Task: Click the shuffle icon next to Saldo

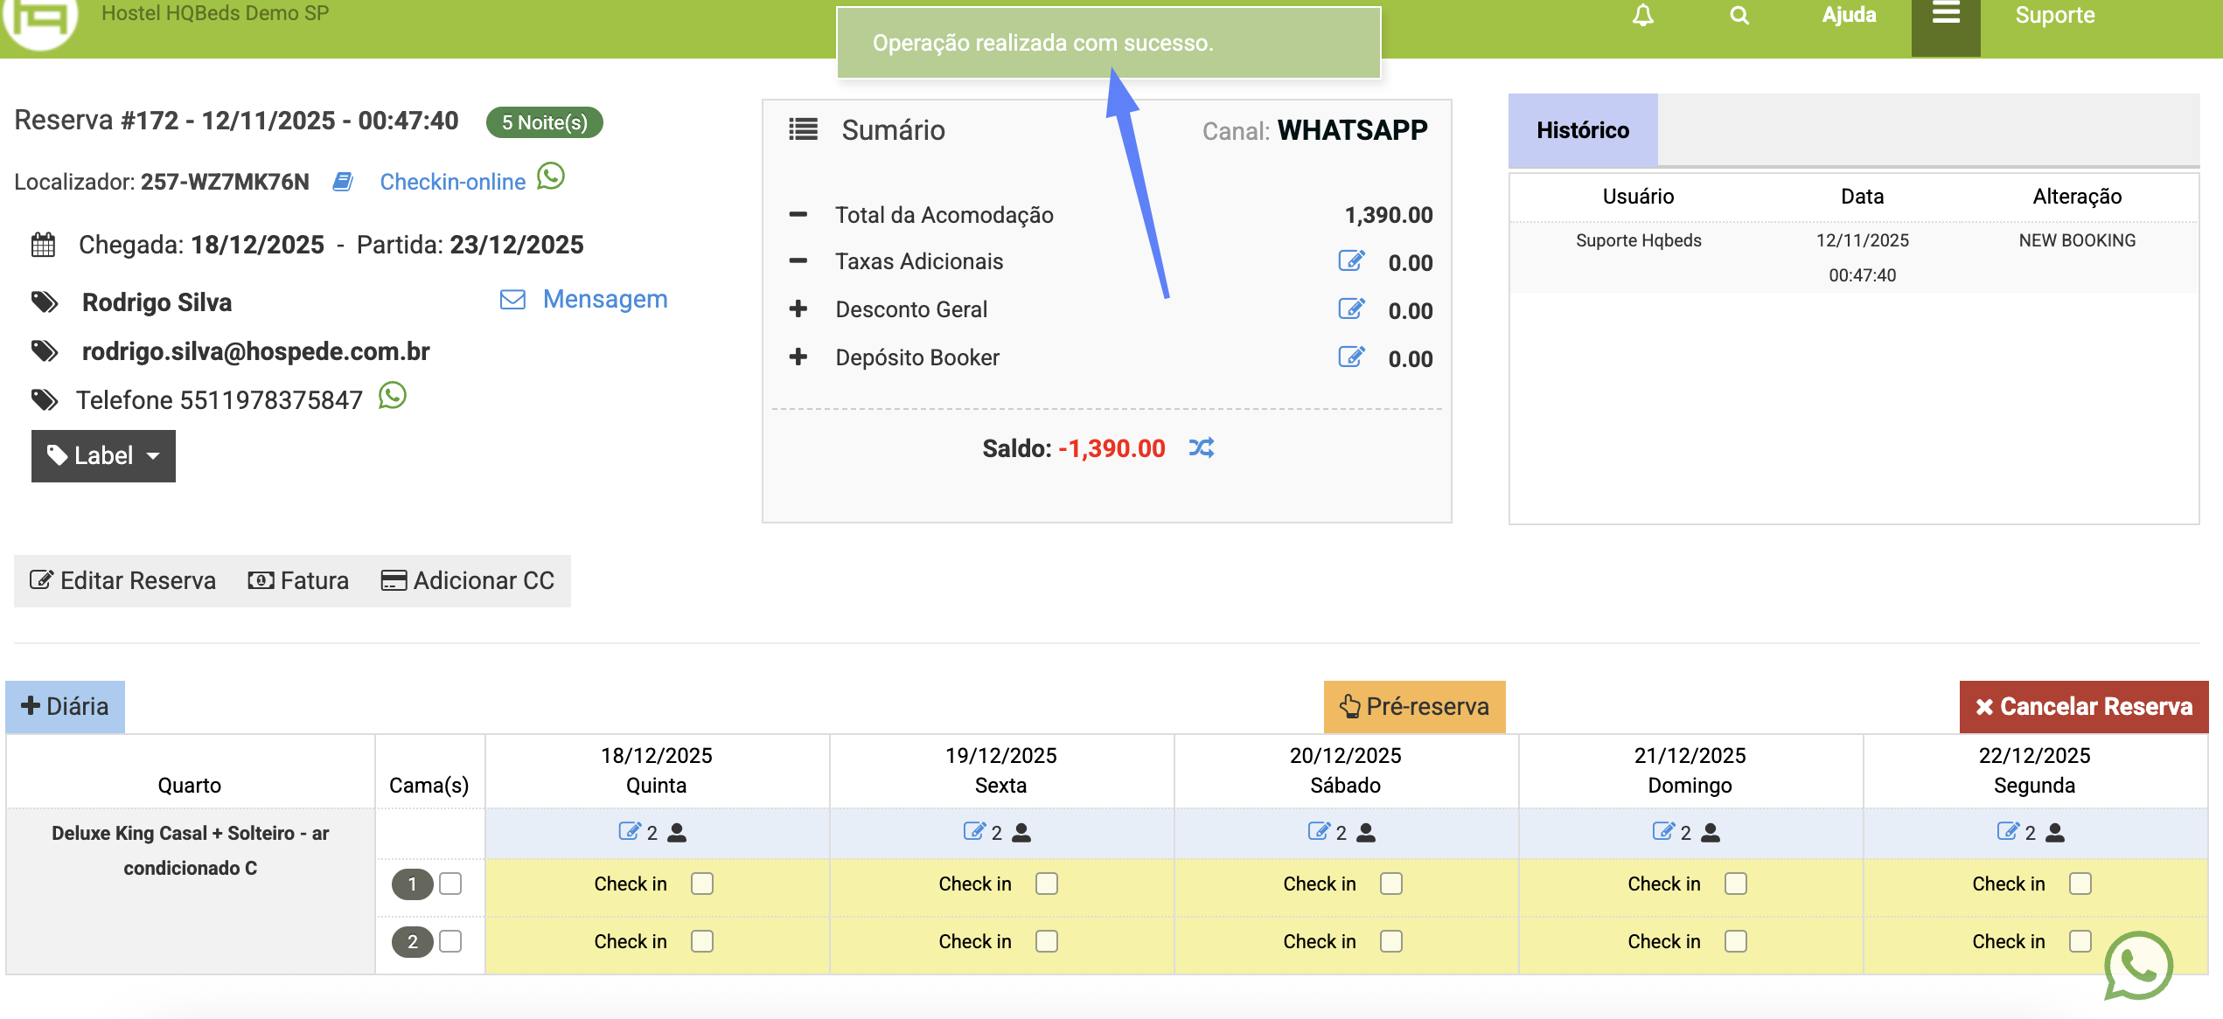Action: [x=1201, y=448]
